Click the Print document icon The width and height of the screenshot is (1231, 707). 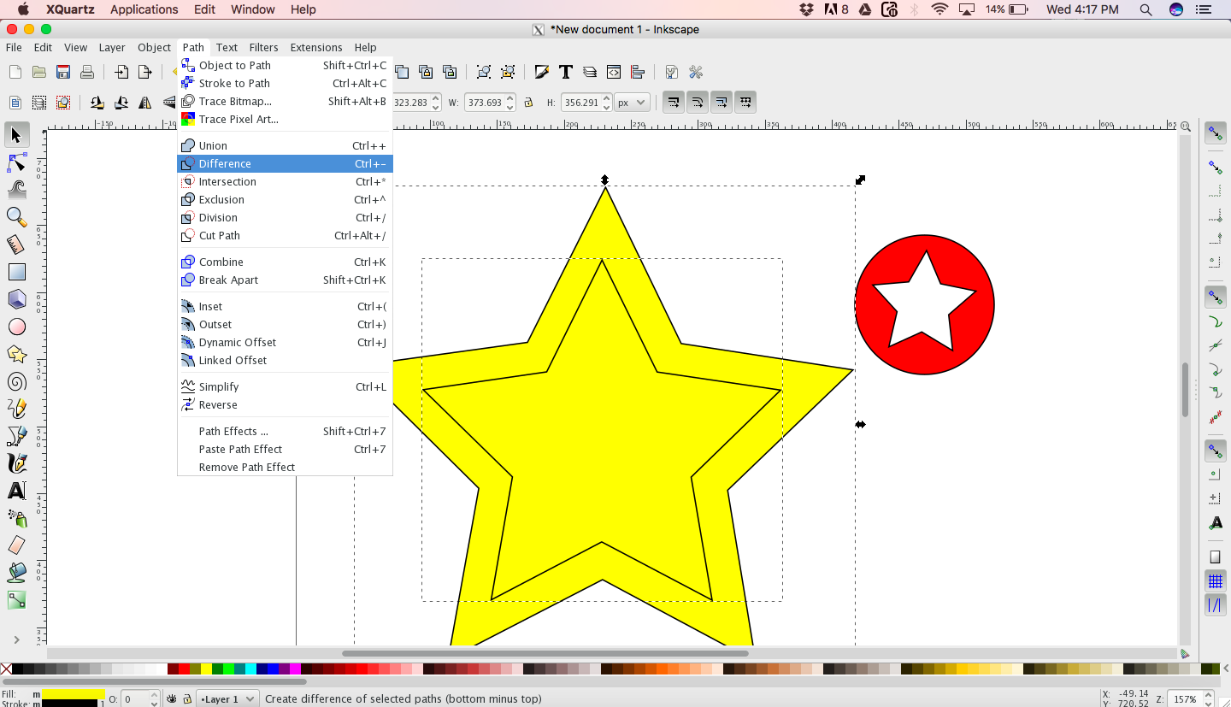coord(86,72)
